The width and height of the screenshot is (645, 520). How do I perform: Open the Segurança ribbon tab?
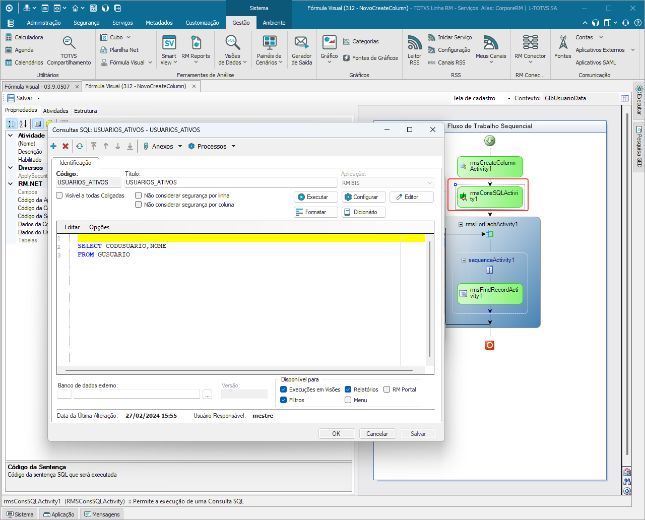(87, 23)
